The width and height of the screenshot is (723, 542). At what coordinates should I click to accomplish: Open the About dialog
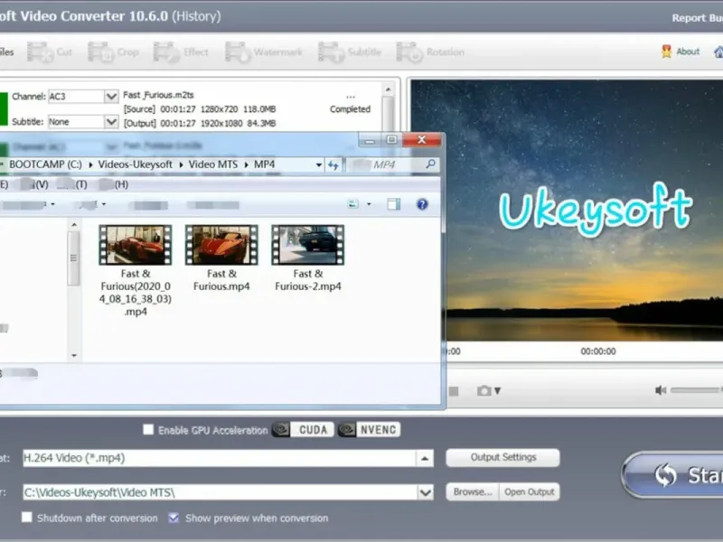[681, 51]
